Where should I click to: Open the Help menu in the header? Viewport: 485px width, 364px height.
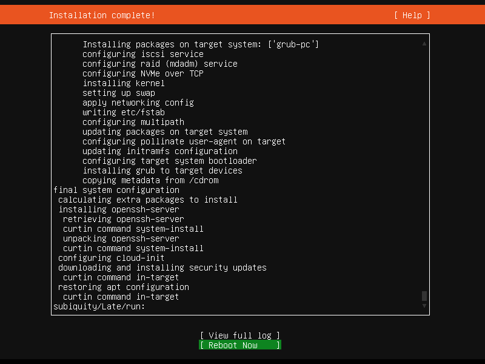click(x=412, y=15)
